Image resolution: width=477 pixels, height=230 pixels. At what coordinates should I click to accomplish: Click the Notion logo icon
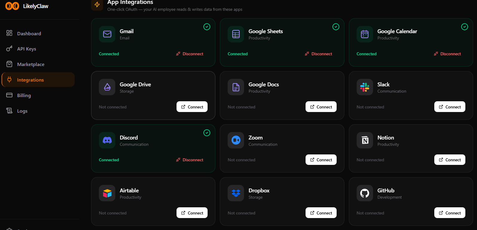365,140
